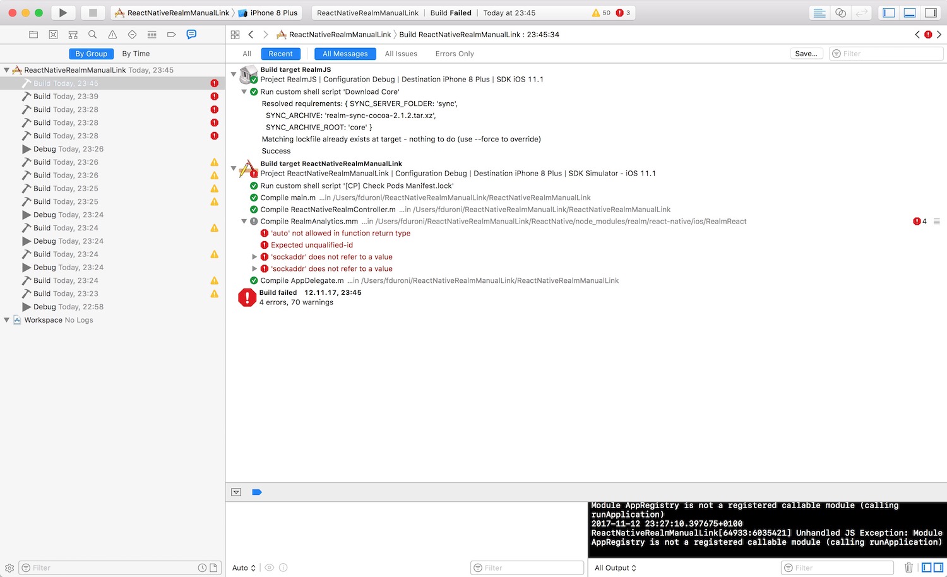Open navigator settings gear icon
The image size is (947, 577).
(9, 568)
